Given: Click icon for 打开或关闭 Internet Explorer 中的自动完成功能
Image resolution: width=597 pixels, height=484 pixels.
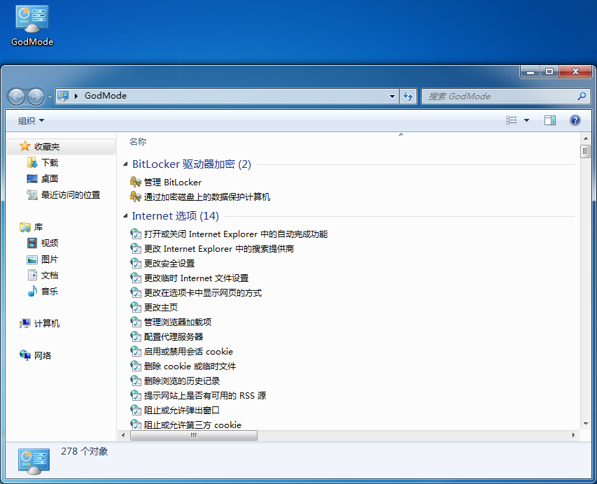Looking at the screenshot, I should [136, 234].
